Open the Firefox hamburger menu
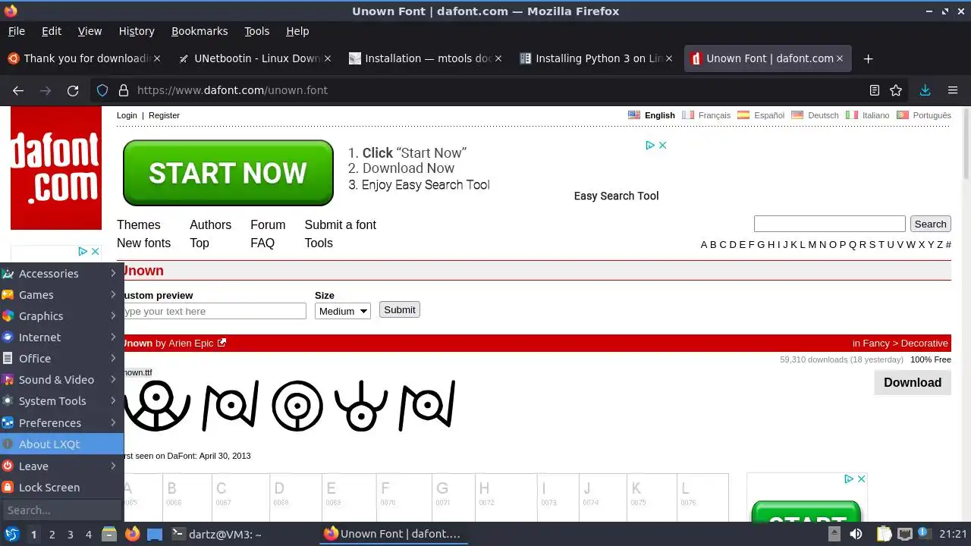The image size is (971, 546). pyautogui.click(x=953, y=90)
